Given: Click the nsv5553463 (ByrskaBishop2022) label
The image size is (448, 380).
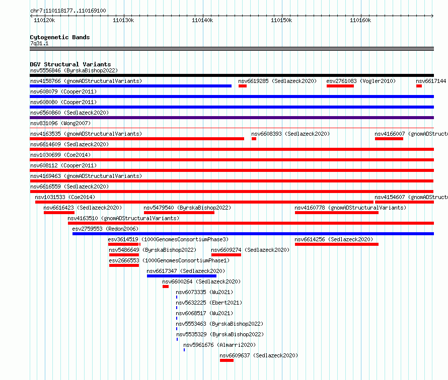Looking at the screenshot, I should click(219, 324).
